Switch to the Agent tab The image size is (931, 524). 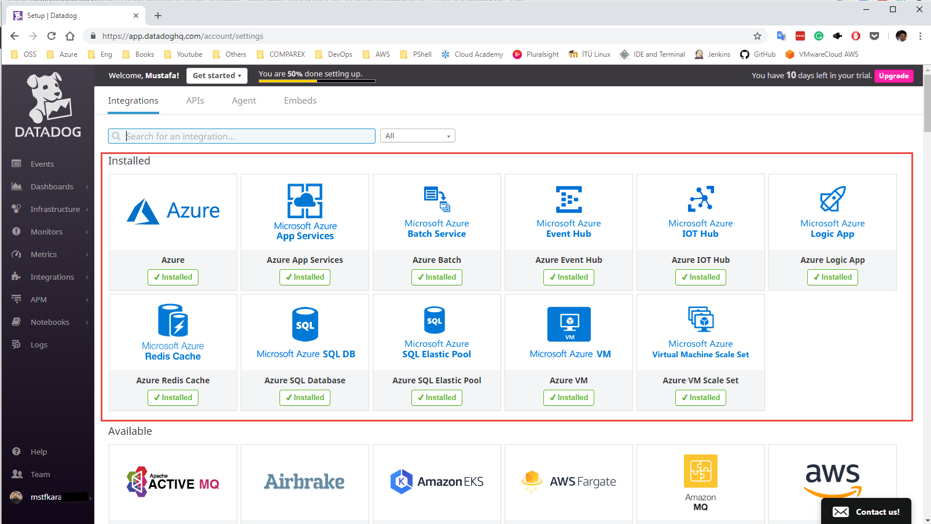[244, 101]
